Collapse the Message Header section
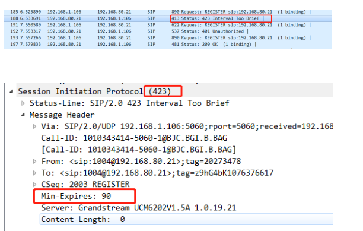Viewport: 363px width, 231px height. coord(23,115)
